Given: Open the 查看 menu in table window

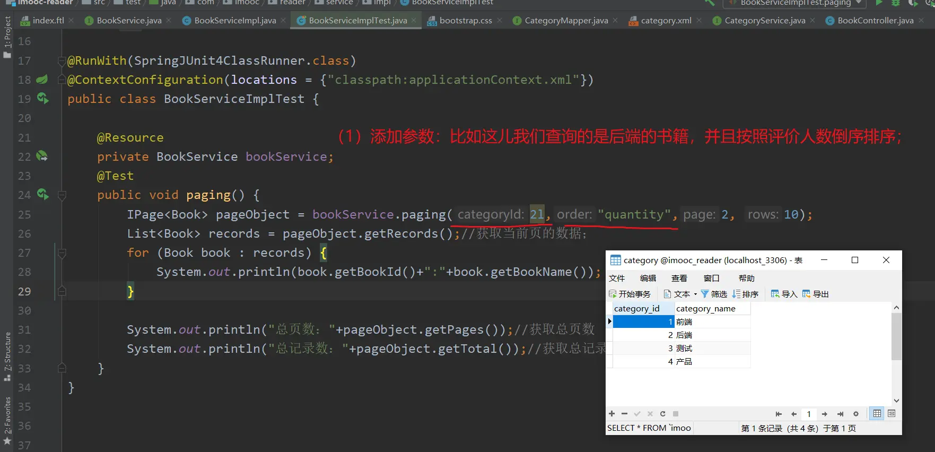Looking at the screenshot, I should coord(679,278).
